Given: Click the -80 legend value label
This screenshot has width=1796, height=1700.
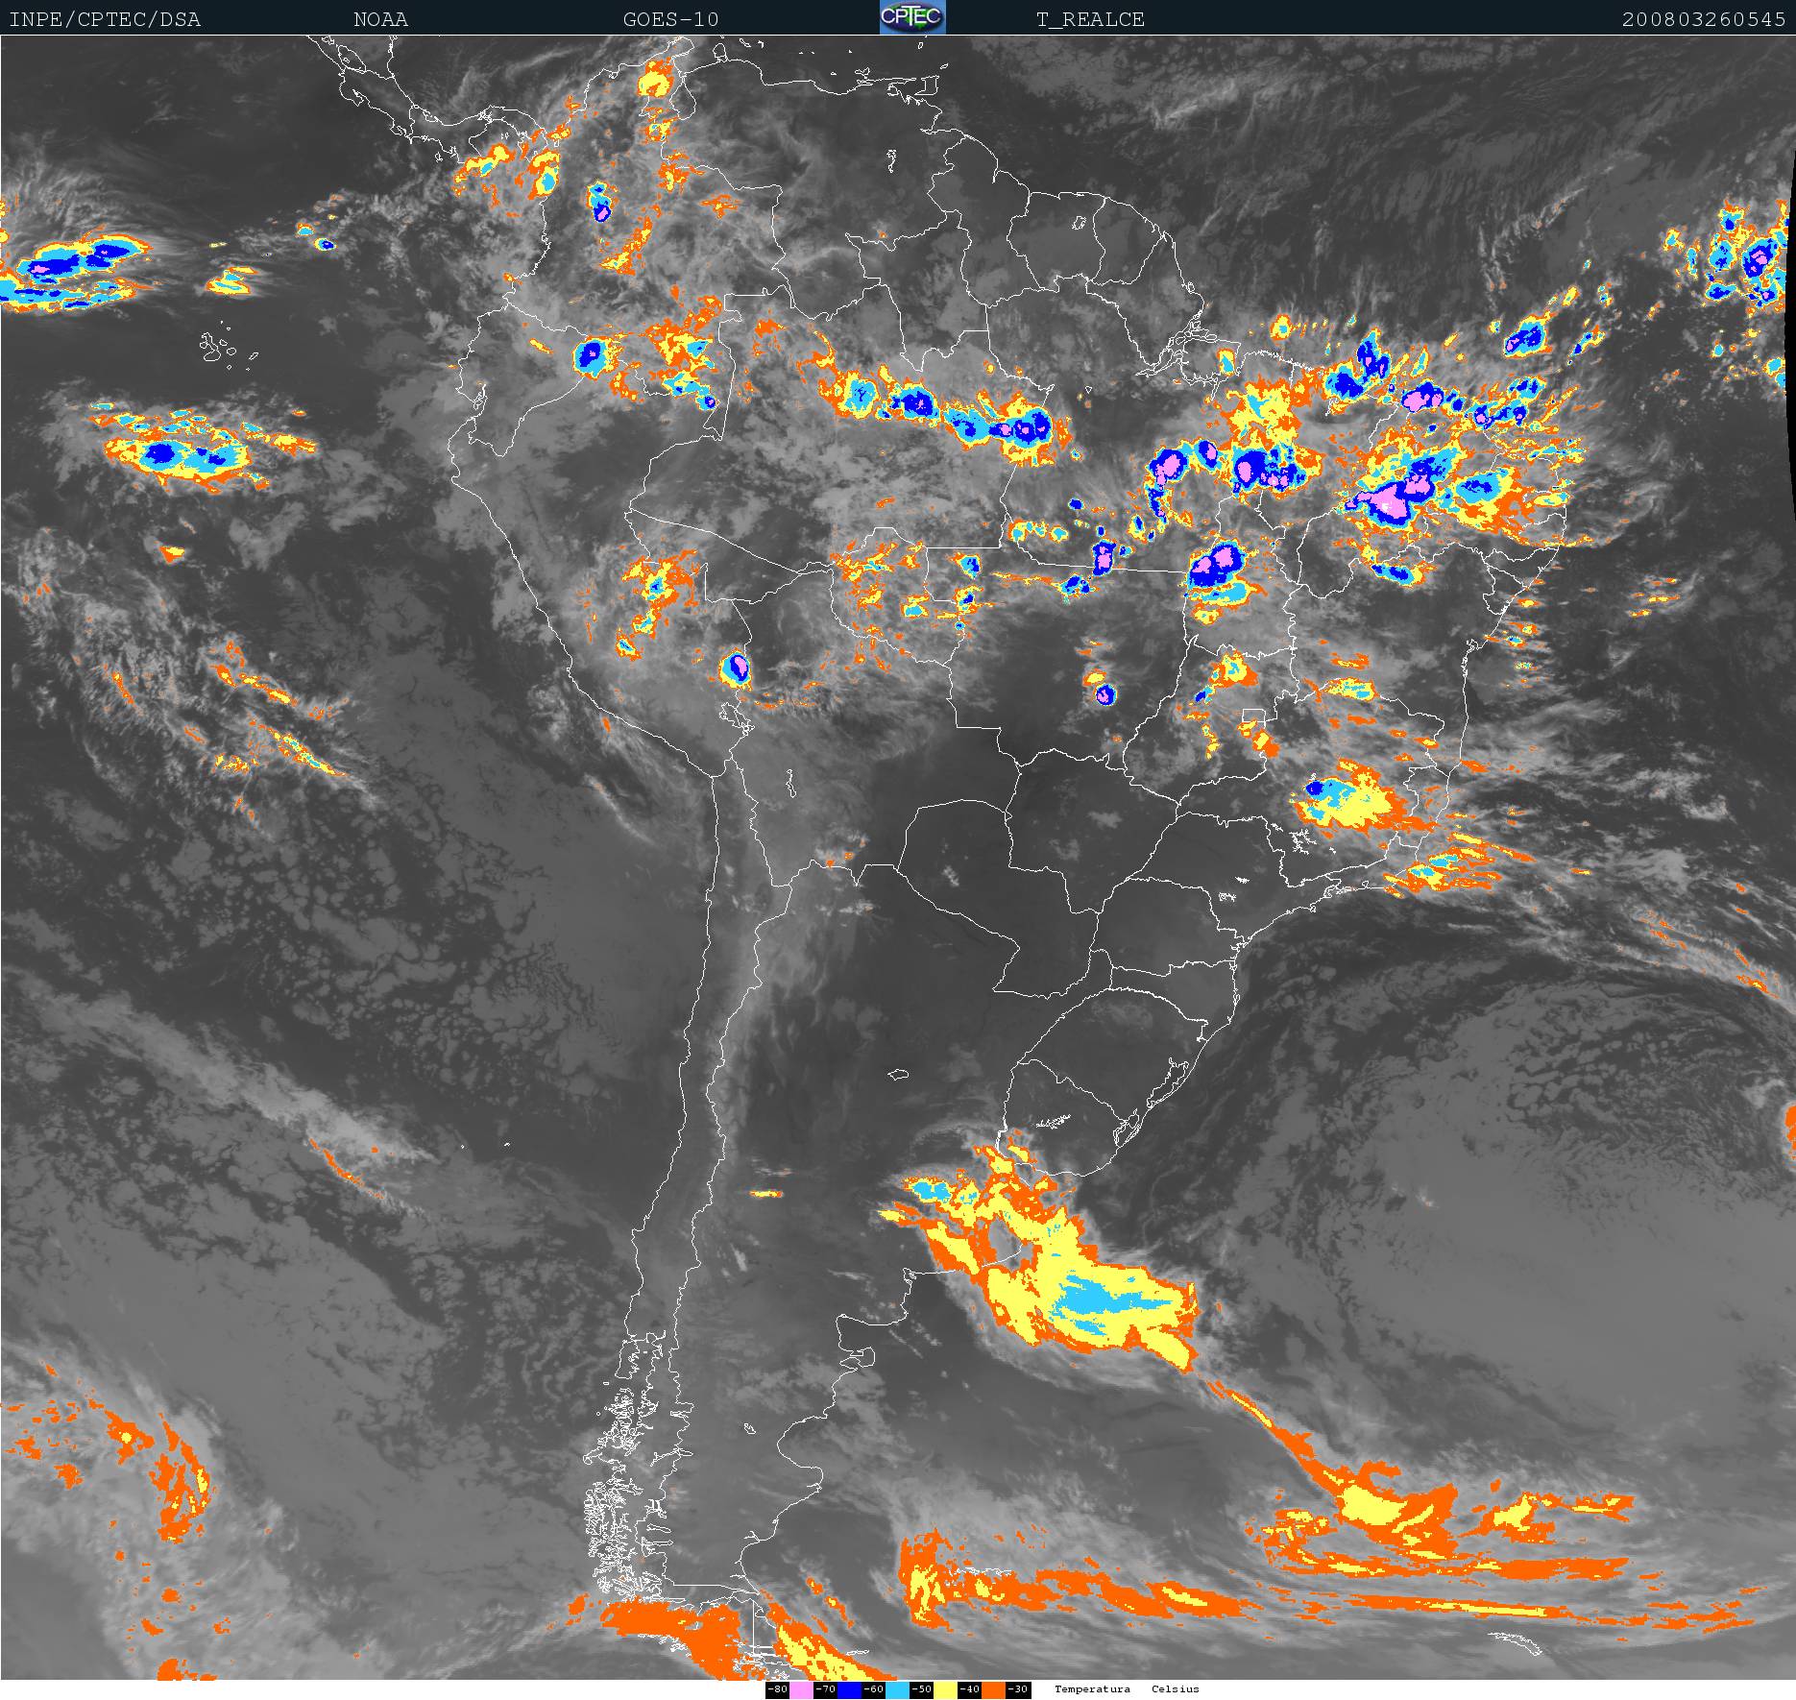Looking at the screenshot, I should [x=777, y=1689].
